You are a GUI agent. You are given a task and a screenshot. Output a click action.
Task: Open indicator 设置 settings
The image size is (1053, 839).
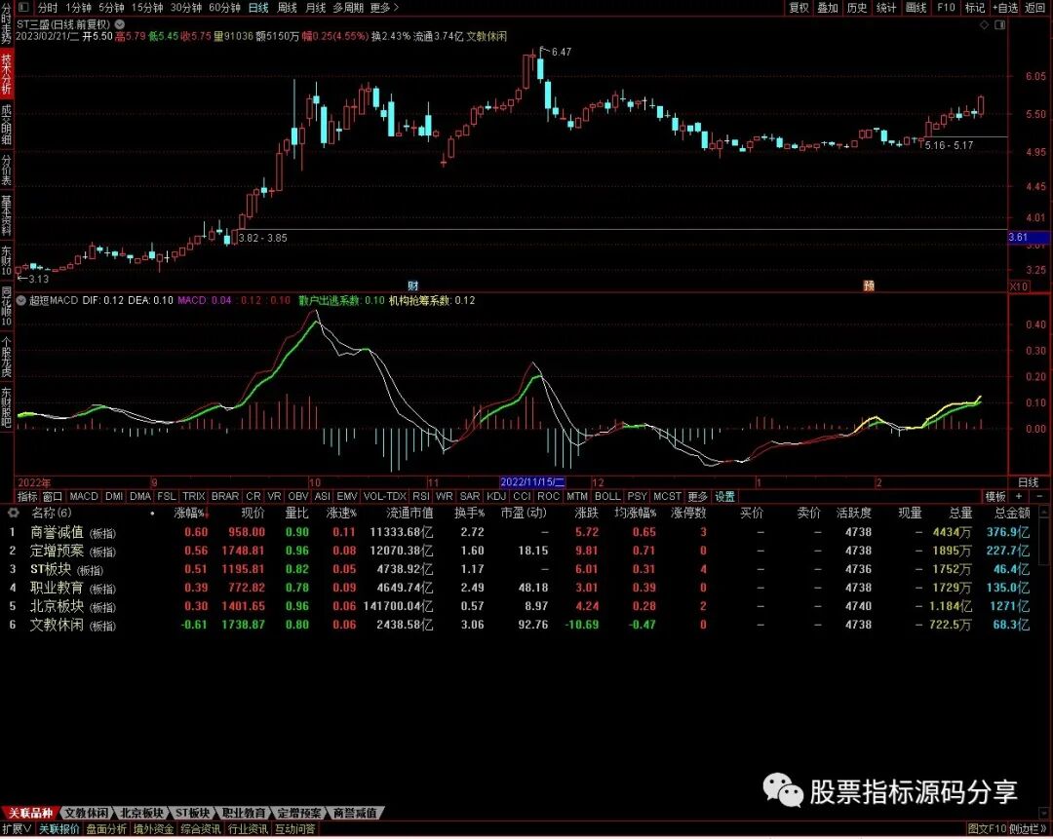pos(724,496)
